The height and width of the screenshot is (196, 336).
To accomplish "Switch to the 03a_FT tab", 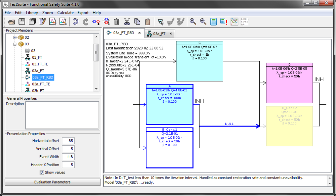I will click(159, 34).
